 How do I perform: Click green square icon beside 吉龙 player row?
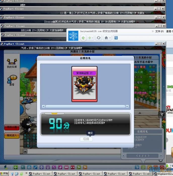click(x=150, y=67)
